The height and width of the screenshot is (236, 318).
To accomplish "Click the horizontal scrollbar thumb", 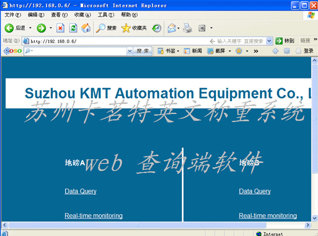I will click(x=137, y=225).
